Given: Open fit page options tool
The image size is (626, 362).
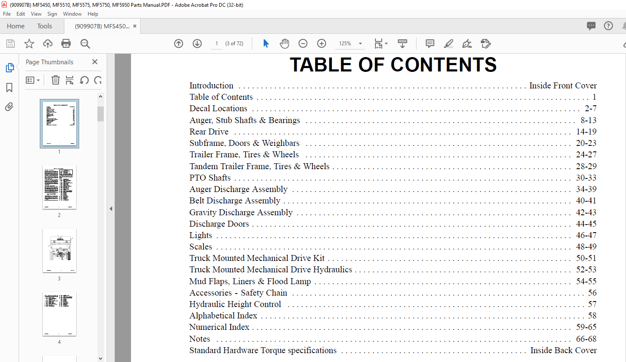Looking at the screenshot, I should [x=378, y=44].
